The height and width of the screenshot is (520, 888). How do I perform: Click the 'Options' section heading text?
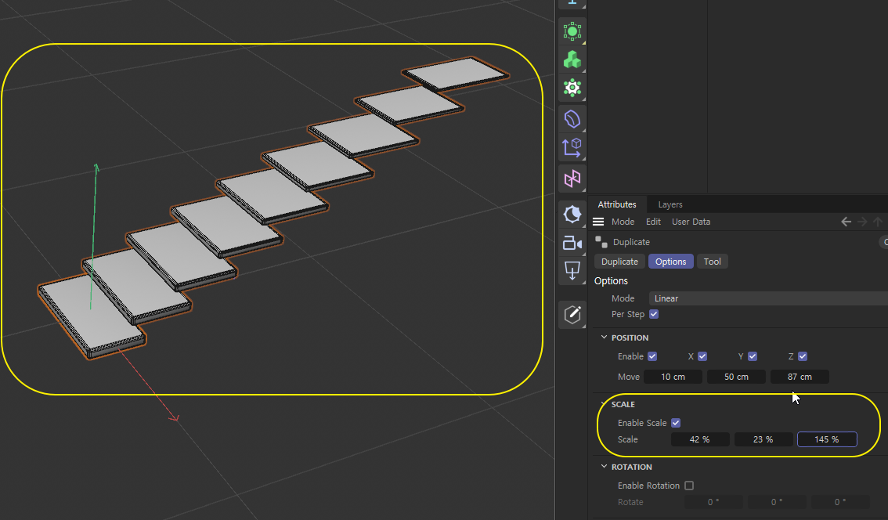[611, 281]
